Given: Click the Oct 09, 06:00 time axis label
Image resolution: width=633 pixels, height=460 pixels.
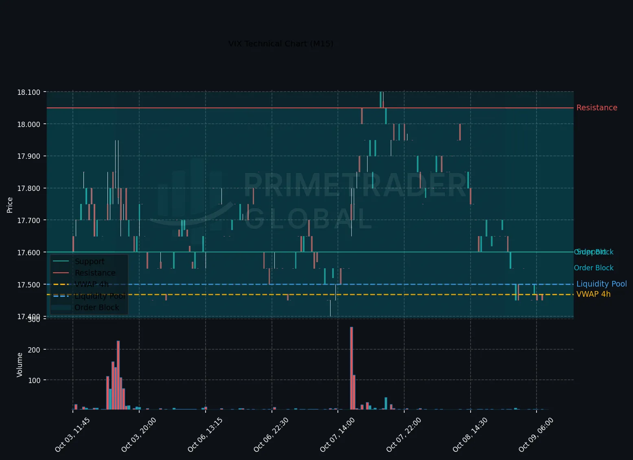Looking at the screenshot, I should (536, 434).
